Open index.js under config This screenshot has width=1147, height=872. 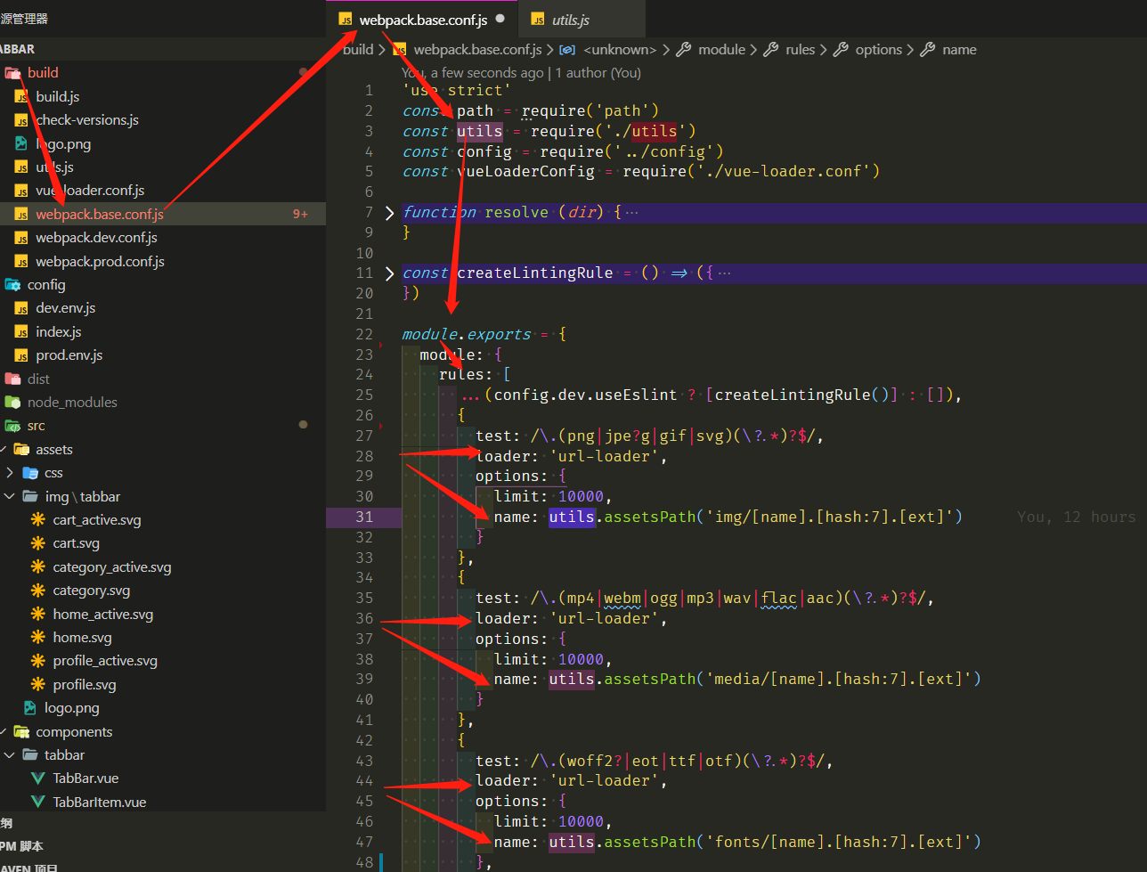(x=59, y=332)
